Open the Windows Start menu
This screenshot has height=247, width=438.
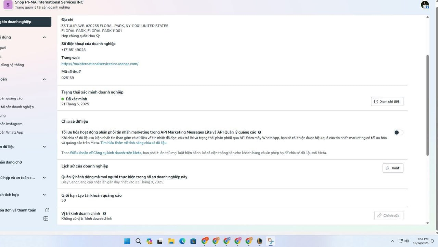click(127, 241)
